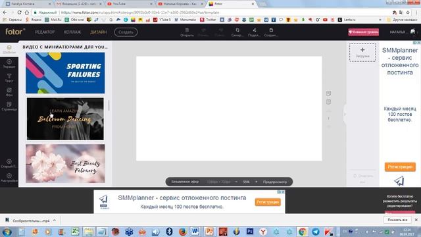Switch to КОЛЛАЖ mode
The width and height of the screenshot is (421, 237).
(72, 32)
